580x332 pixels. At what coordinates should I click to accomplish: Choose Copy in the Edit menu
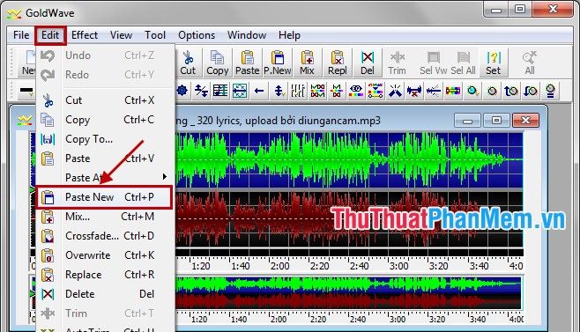pyautogui.click(x=104, y=120)
